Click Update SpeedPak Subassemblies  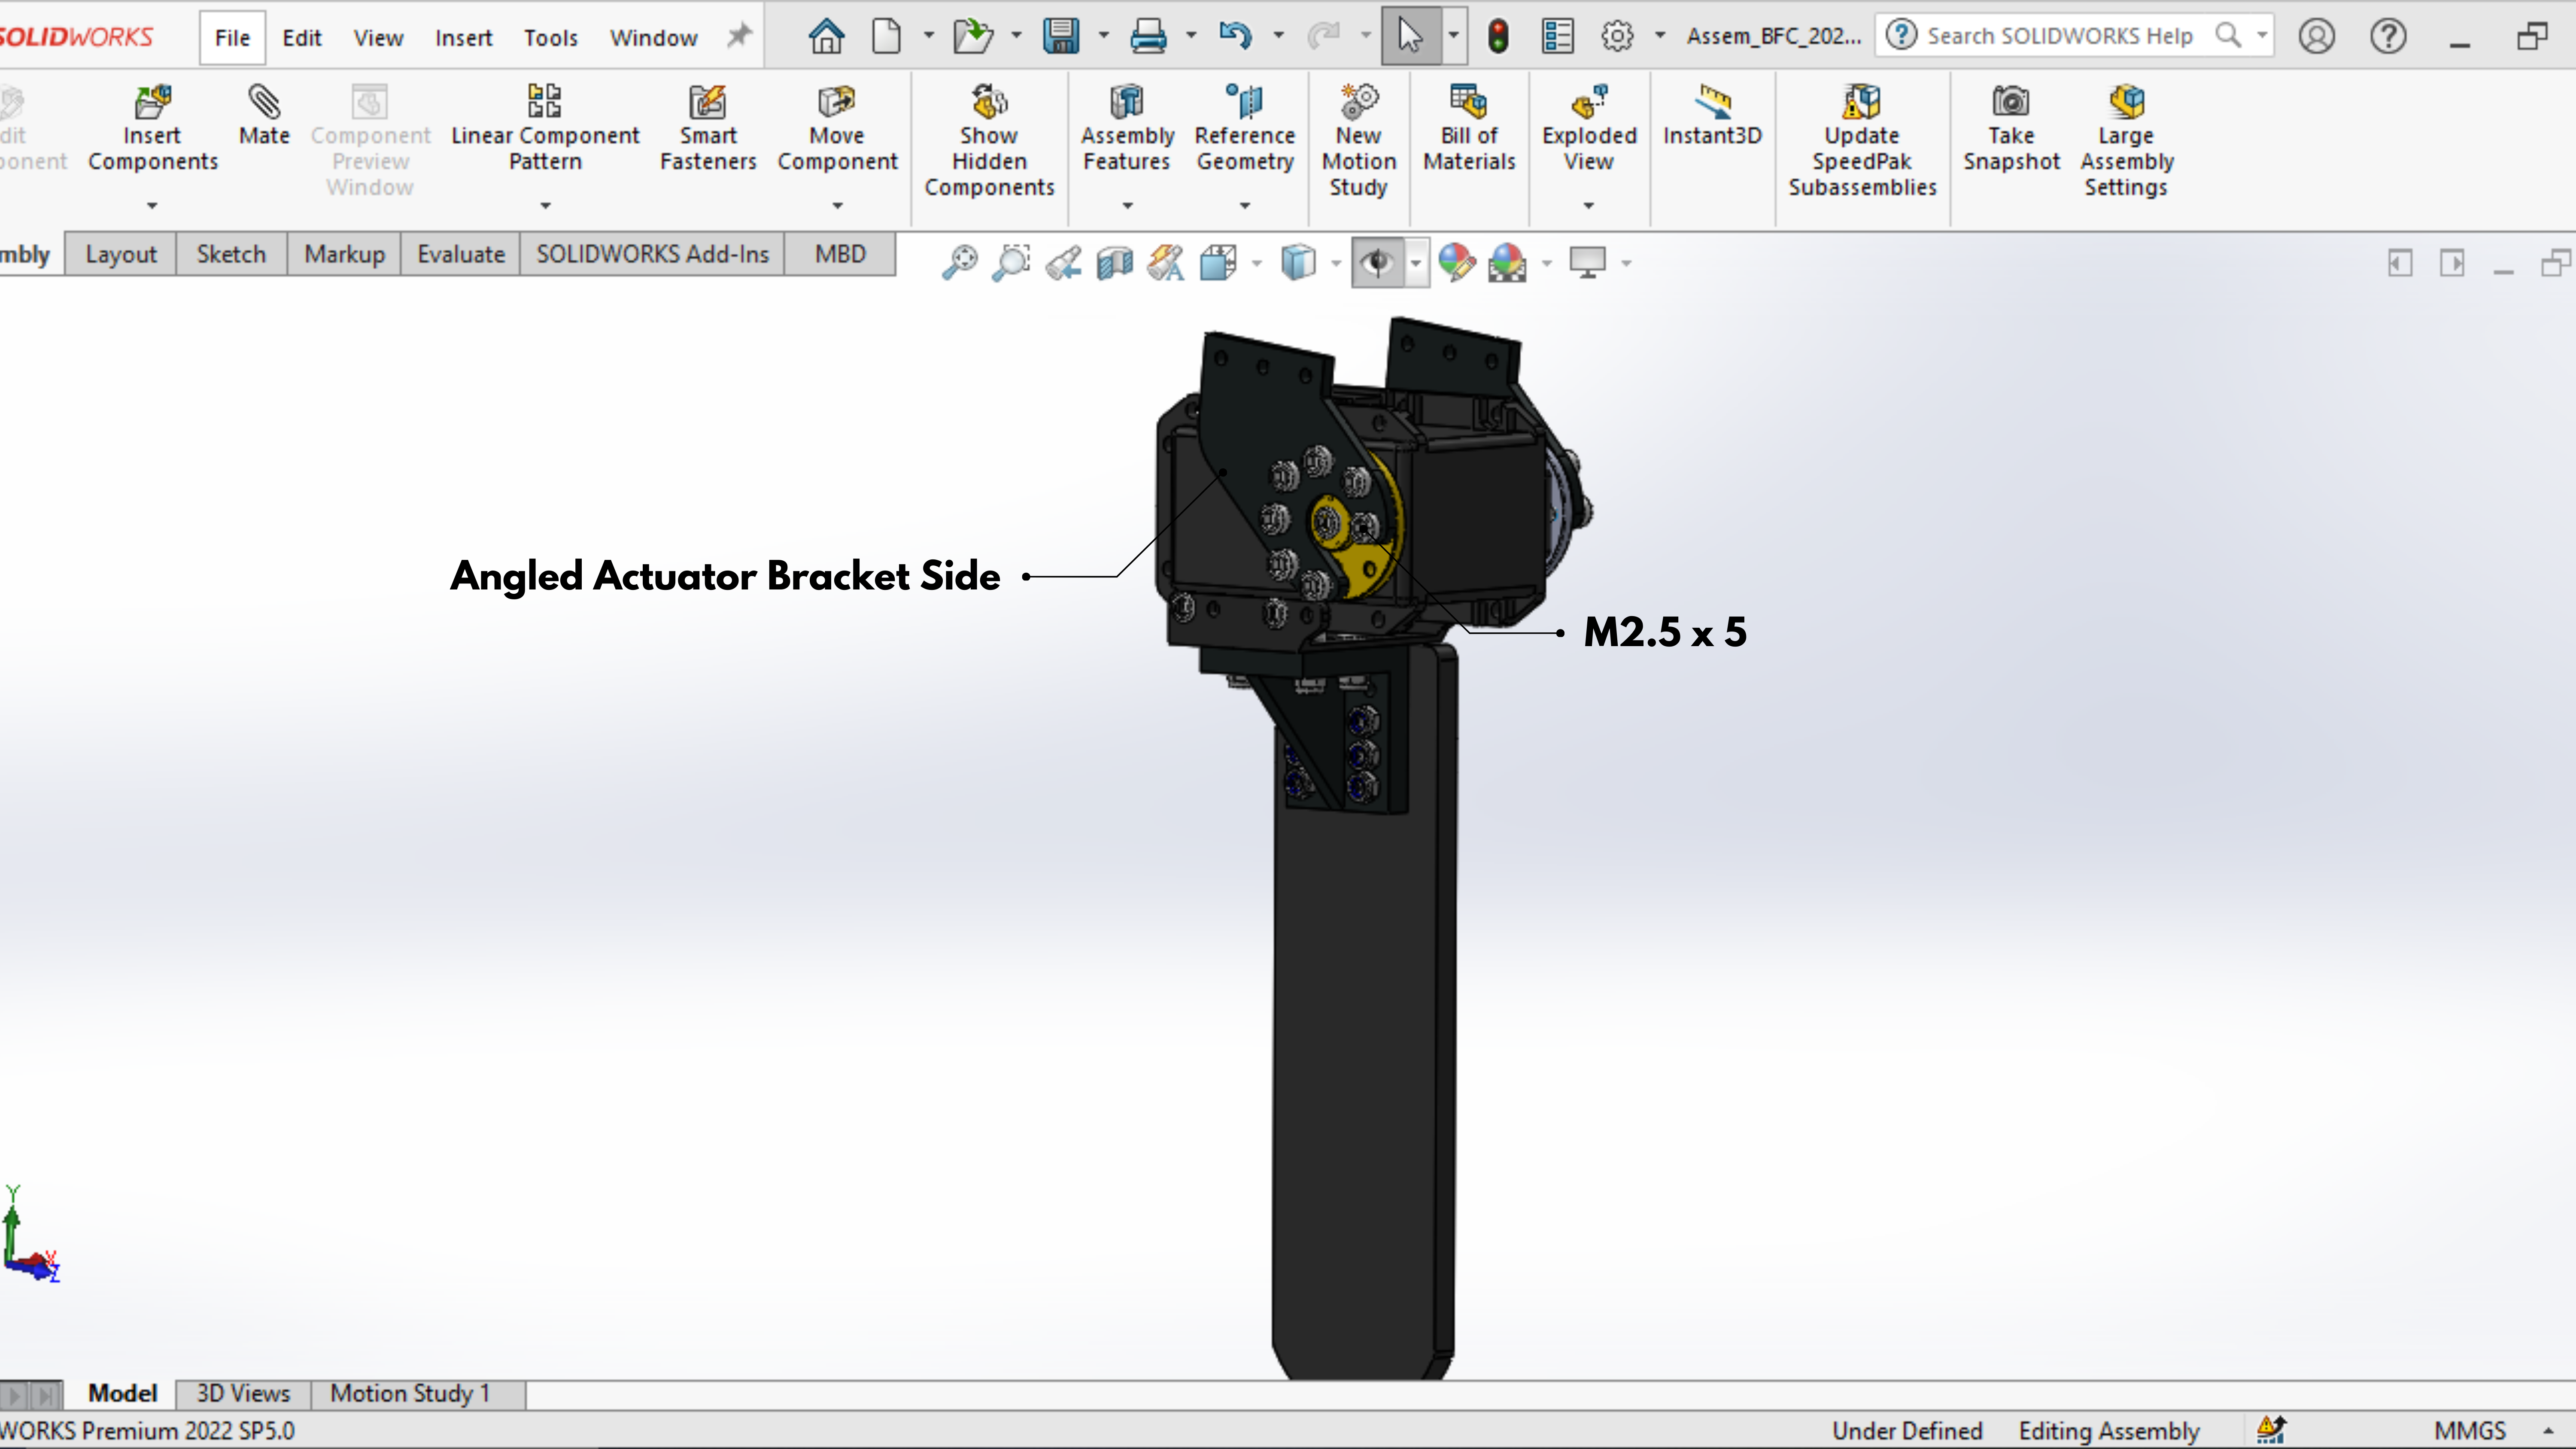[1862, 140]
